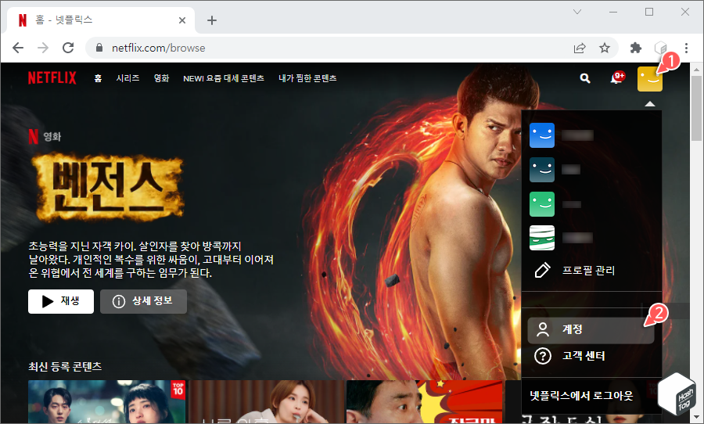Open the Netflix search magnifier icon

coord(584,78)
